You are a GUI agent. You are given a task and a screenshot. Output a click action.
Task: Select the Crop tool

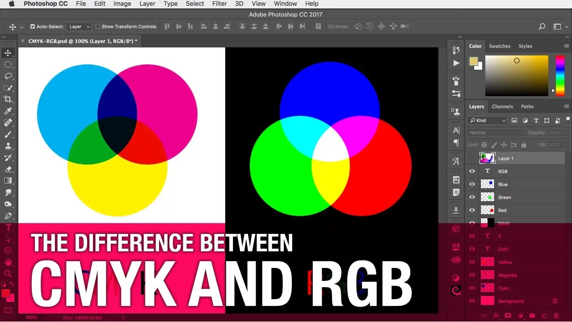[x=8, y=99]
